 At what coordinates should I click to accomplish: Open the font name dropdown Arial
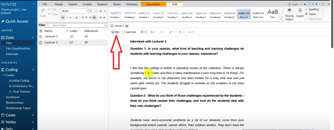point(87,11)
